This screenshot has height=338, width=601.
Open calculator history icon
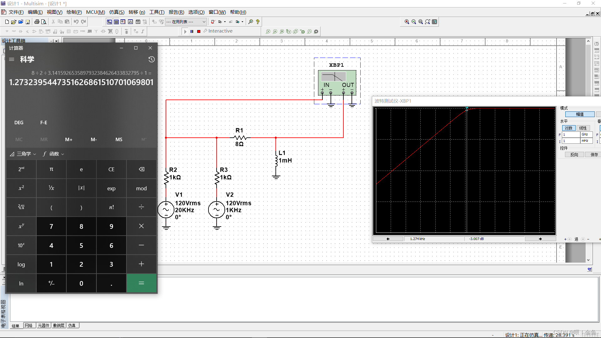152,59
